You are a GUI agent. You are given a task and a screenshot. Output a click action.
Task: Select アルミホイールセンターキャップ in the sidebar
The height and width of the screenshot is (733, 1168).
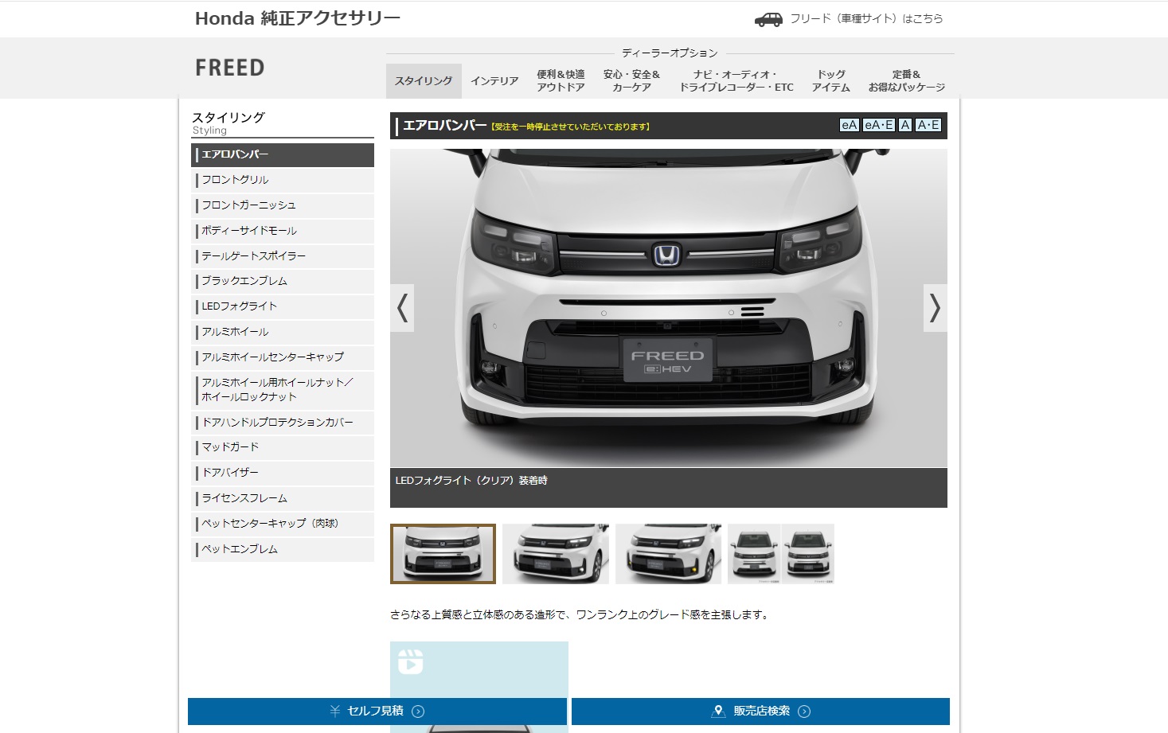coord(283,357)
